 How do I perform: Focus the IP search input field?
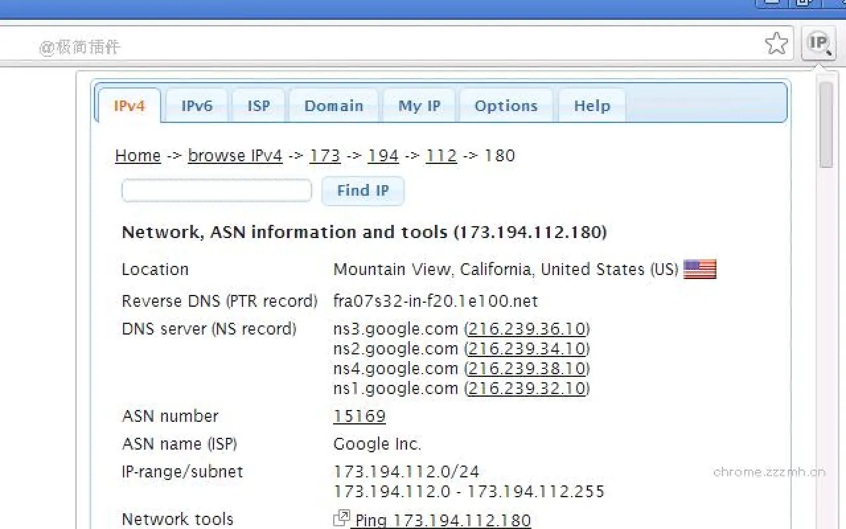click(217, 190)
